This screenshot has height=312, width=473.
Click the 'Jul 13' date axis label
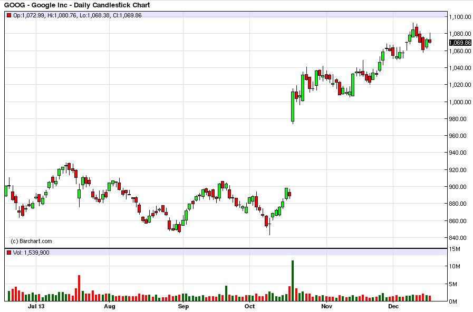tap(36, 306)
